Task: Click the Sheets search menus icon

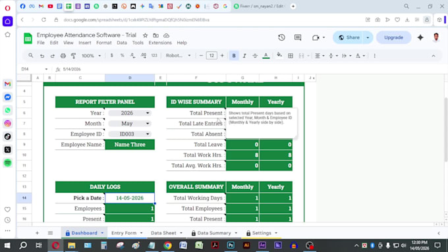Action: point(30,56)
